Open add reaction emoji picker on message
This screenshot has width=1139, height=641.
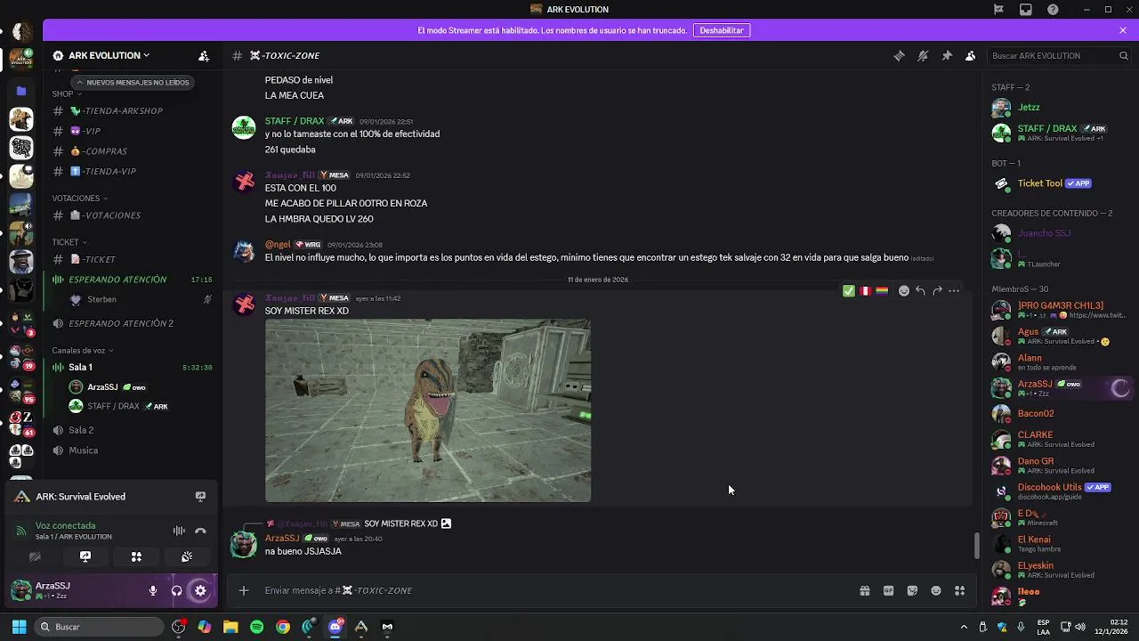[904, 290]
